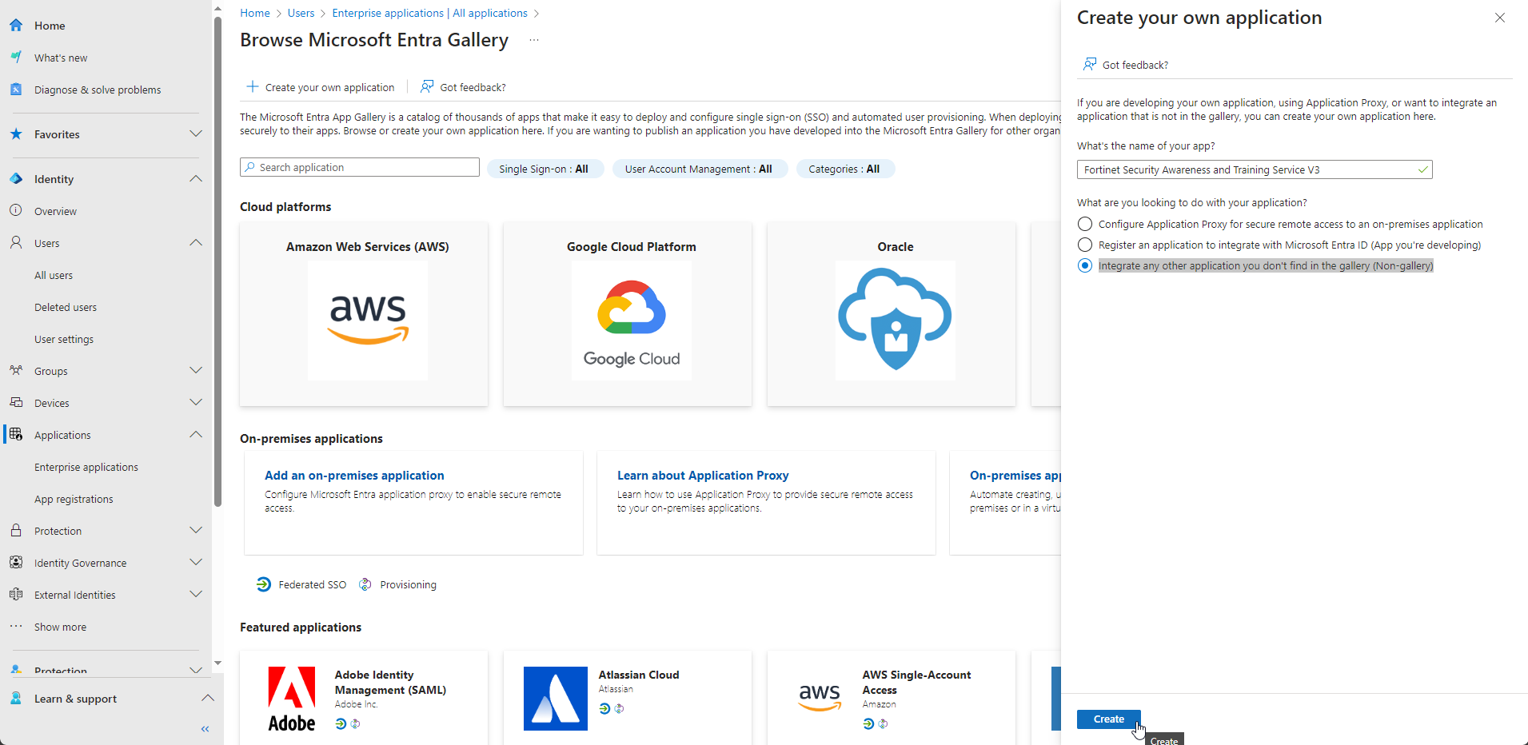Viewport: 1528px width, 745px height.
Task: Click the Users person icon
Action: coord(16,243)
